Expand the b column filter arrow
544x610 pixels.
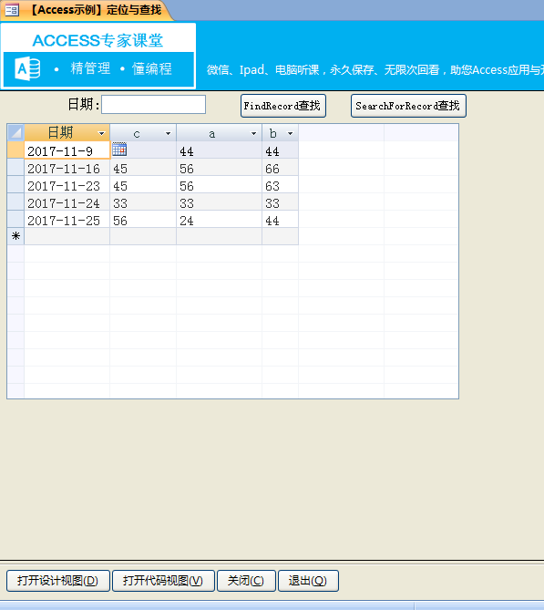tap(290, 133)
